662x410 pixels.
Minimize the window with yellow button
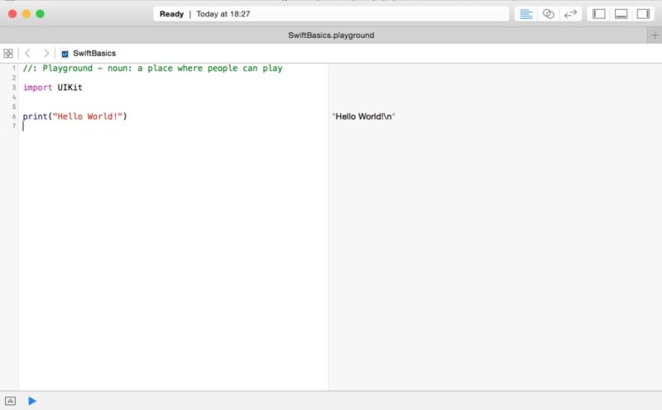26,14
